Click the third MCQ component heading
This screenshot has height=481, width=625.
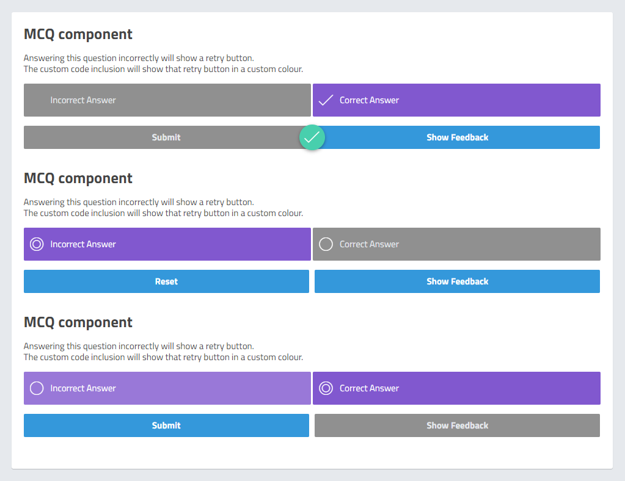(78, 322)
